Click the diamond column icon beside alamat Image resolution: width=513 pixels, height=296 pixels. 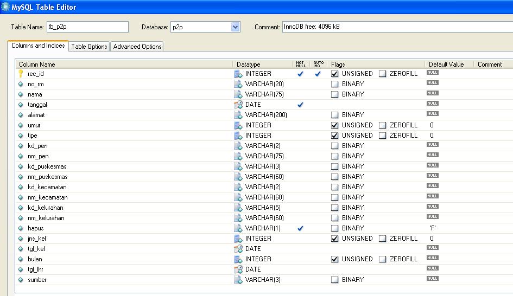click(21, 115)
